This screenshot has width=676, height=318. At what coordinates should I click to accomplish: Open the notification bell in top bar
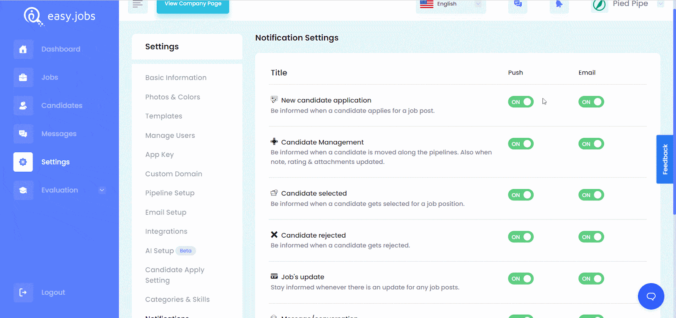coord(559,4)
